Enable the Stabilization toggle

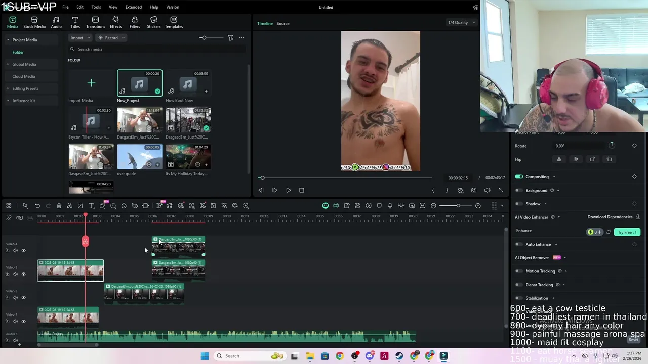tap(518, 298)
